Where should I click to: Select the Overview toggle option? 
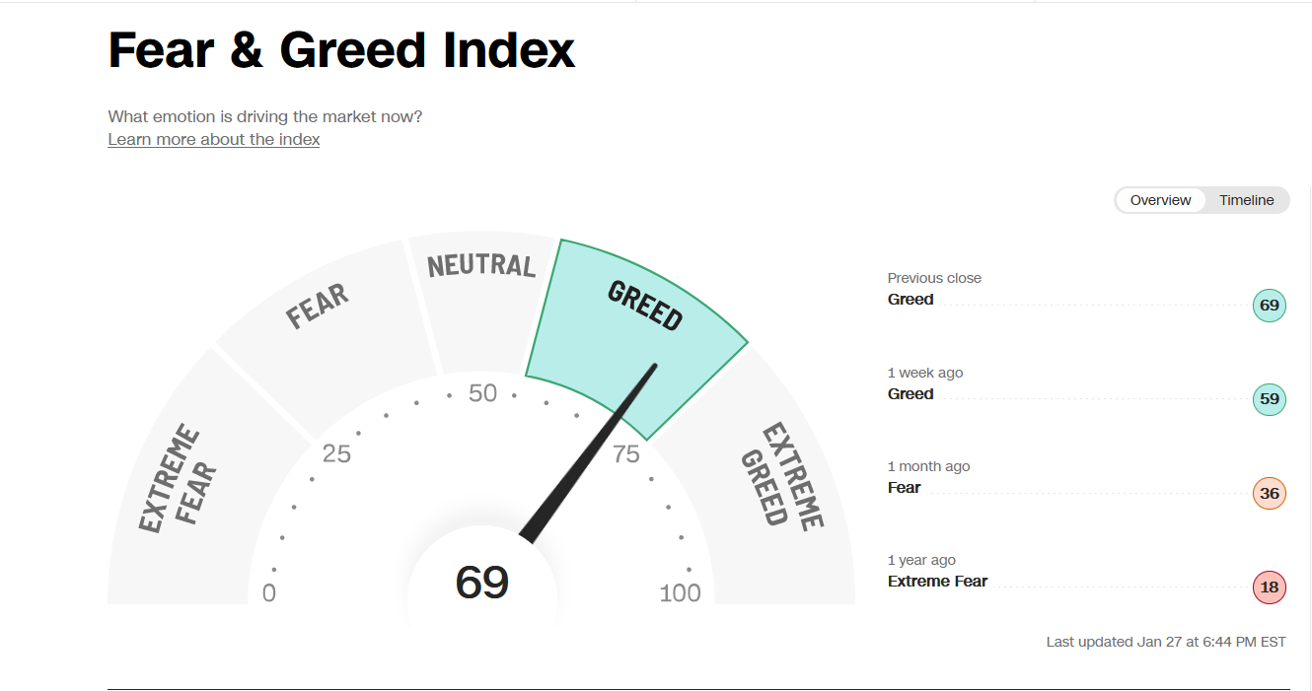(1161, 200)
